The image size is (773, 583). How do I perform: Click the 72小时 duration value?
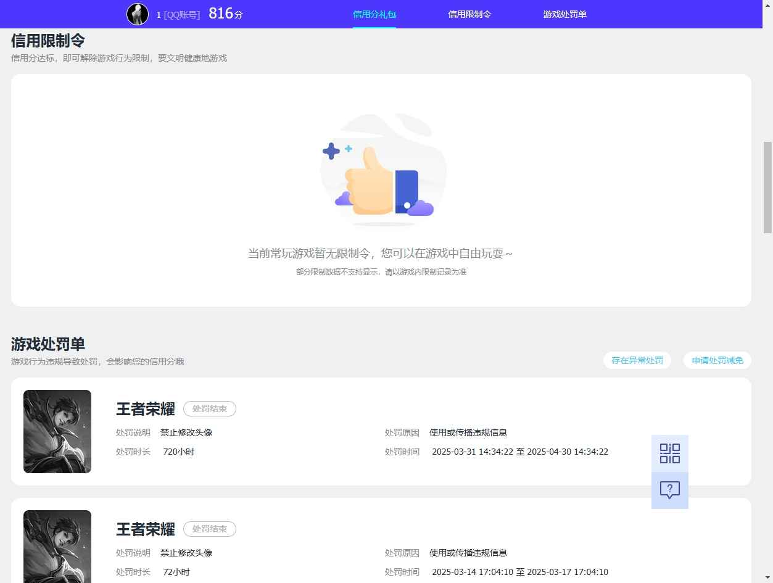click(x=176, y=572)
